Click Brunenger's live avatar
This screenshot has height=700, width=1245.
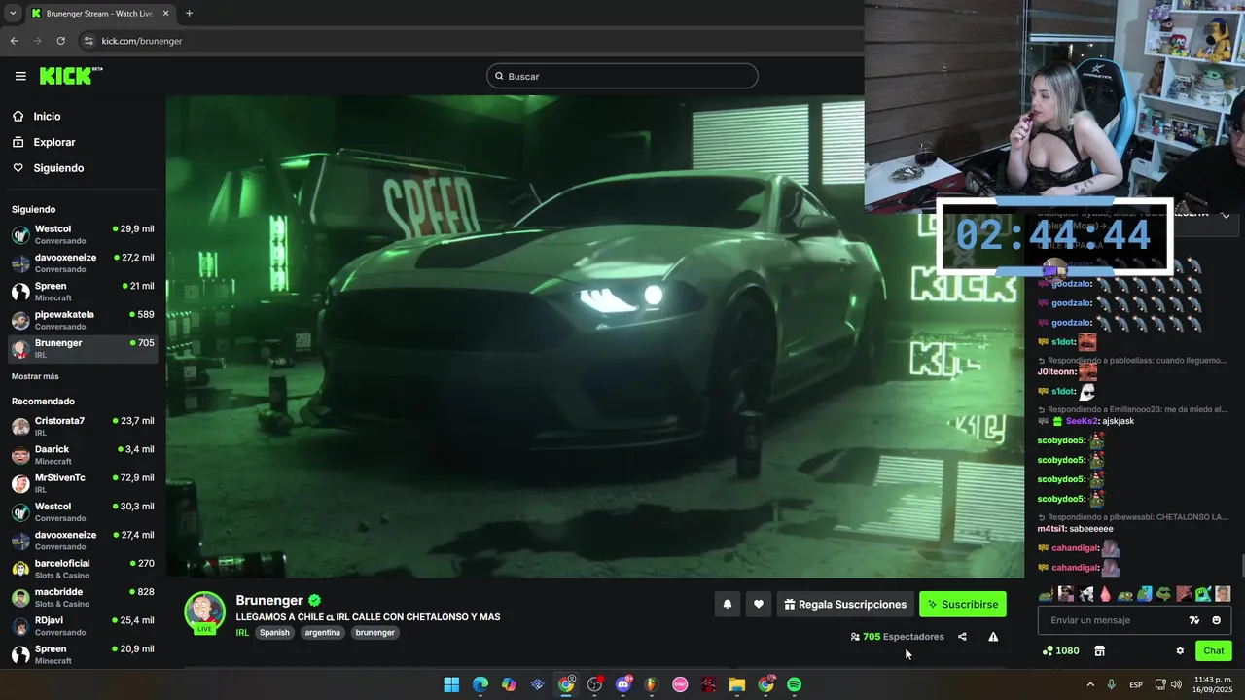pyautogui.click(x=204, y=612)
